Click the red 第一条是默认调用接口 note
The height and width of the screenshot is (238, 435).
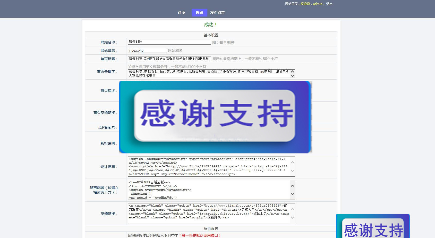[200, 235]
